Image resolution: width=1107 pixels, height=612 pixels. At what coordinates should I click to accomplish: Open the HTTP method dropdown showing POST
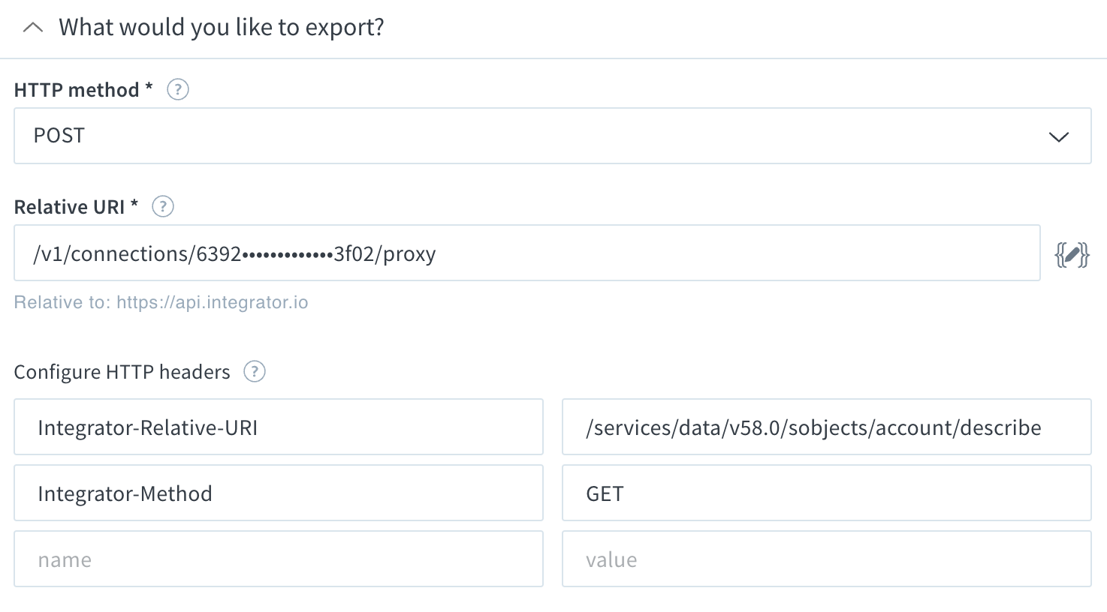tap(526, 136)
